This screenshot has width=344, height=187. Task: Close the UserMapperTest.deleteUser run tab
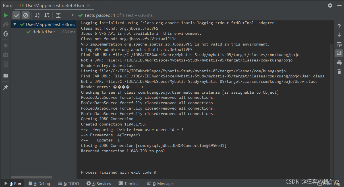click(x=89, y=5)
